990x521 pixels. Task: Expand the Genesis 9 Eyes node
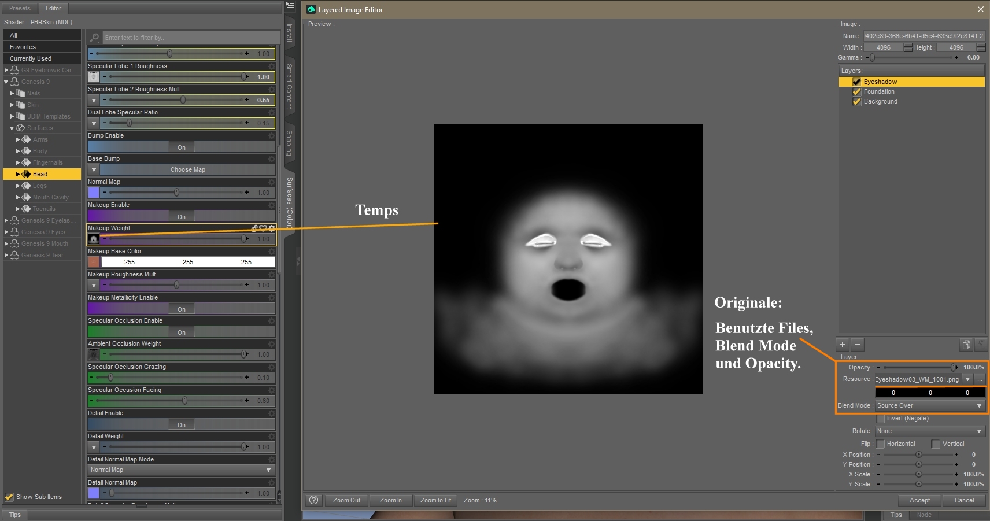click(x=6, y=232)
